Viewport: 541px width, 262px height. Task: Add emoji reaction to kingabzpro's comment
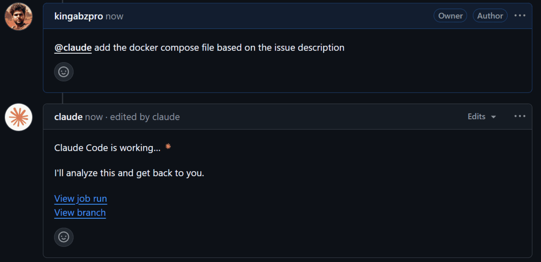[x=64, y=72]
